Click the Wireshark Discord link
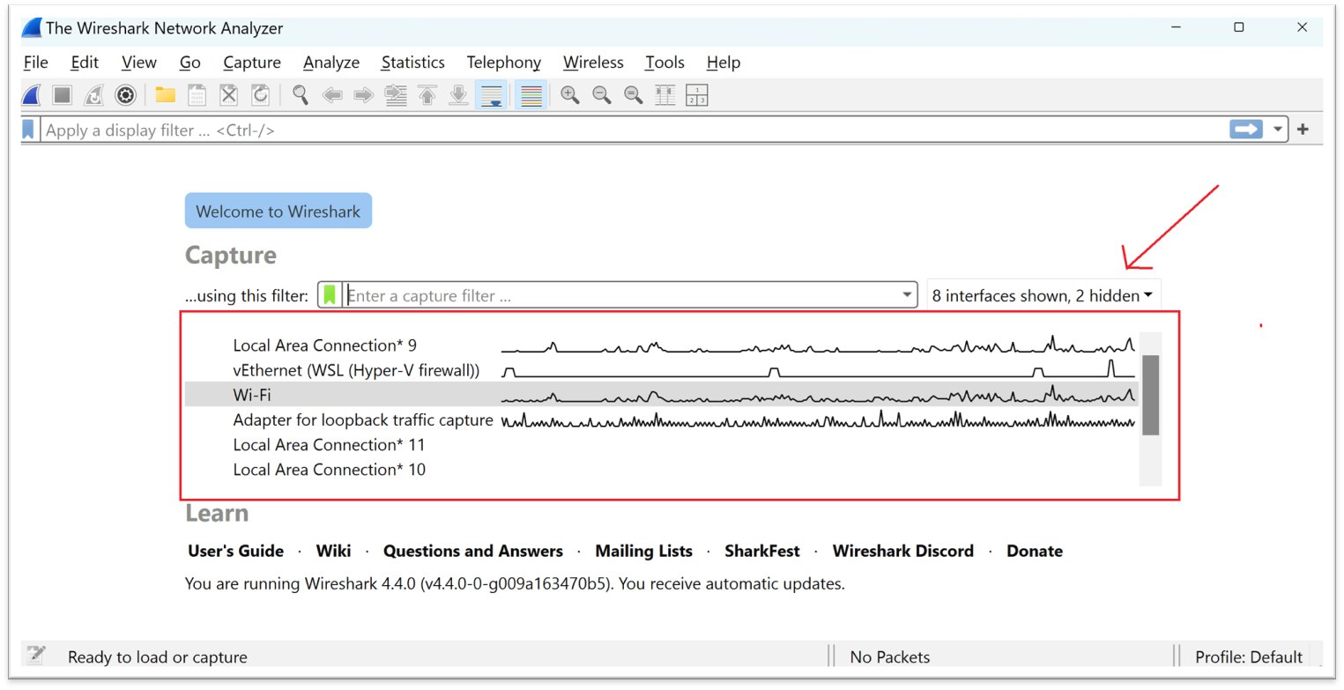Viewport: 1344px width, 690px height. (902, 550)
